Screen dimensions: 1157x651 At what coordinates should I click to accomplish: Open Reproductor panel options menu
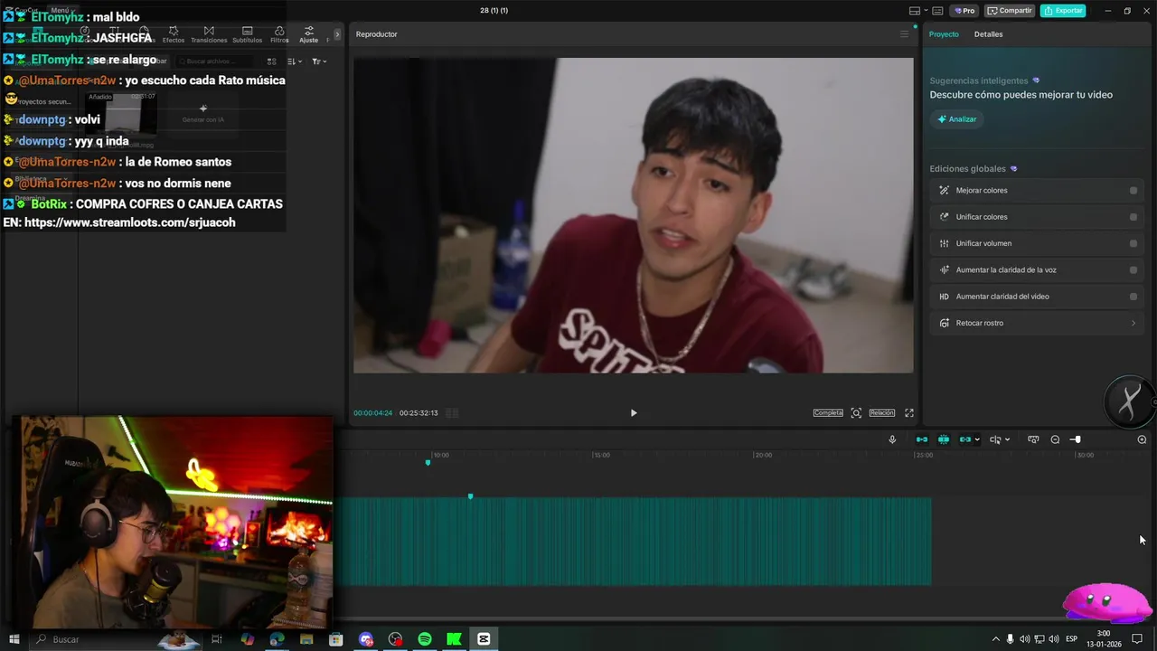pyautogui.click(x=904, y=34)
